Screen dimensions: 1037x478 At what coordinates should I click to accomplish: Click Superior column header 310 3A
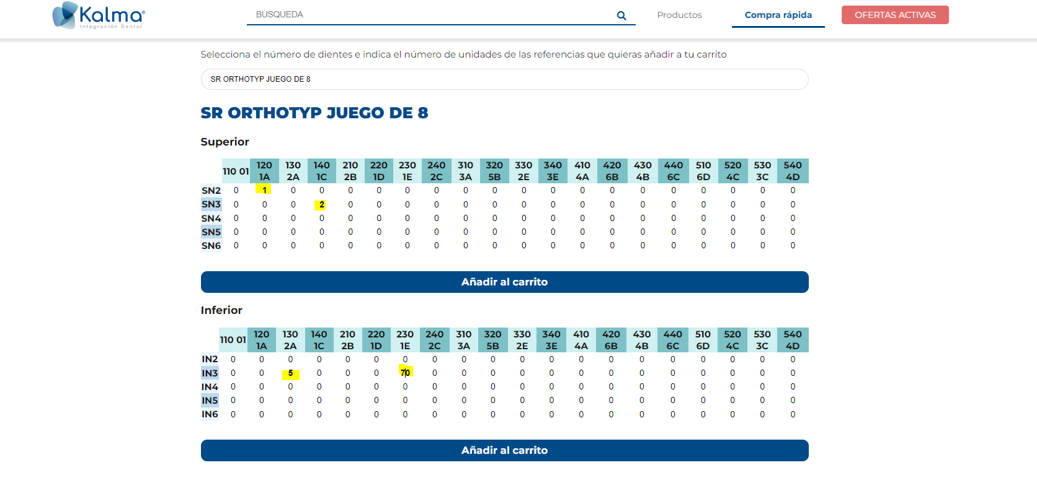[465, 171]
